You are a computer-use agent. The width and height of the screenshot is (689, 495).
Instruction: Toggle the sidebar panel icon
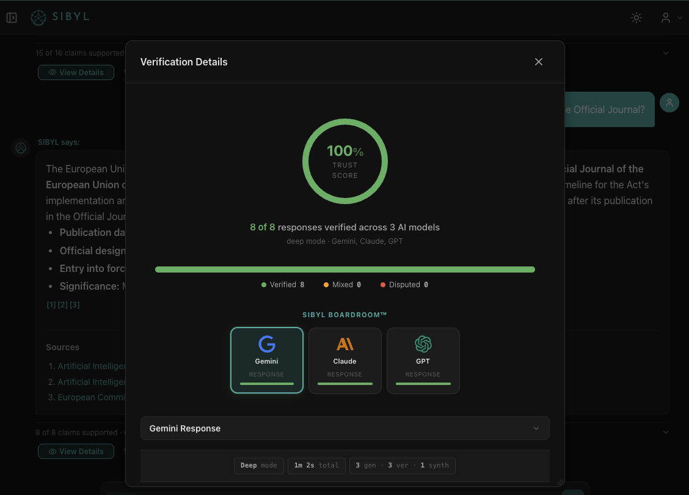click(12, 18)
